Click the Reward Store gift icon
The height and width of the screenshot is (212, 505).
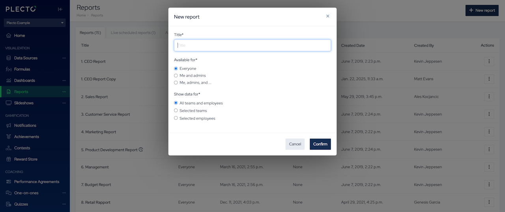click(9, 159)
